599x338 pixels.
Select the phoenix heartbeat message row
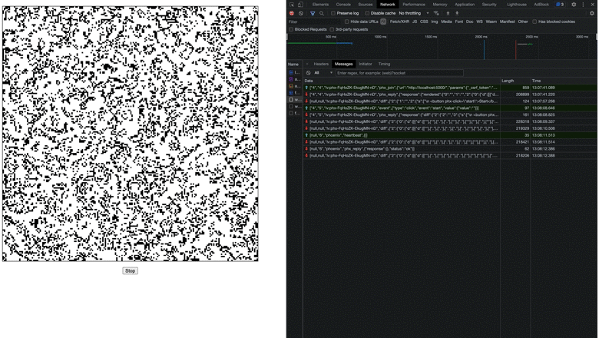click(450, 135)
